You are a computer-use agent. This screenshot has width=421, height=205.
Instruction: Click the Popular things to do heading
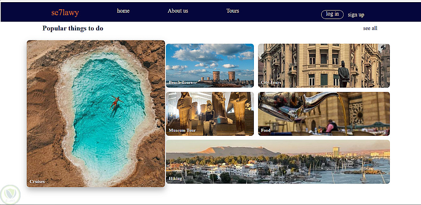click(x=73, y=28)
